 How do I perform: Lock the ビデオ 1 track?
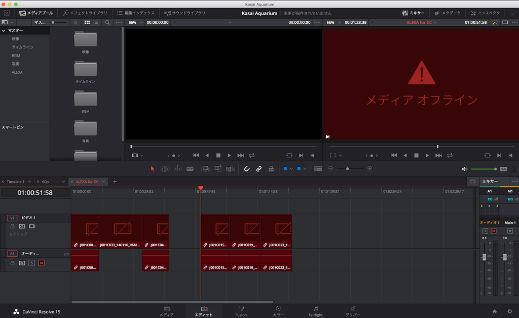[x=13, y=226]
